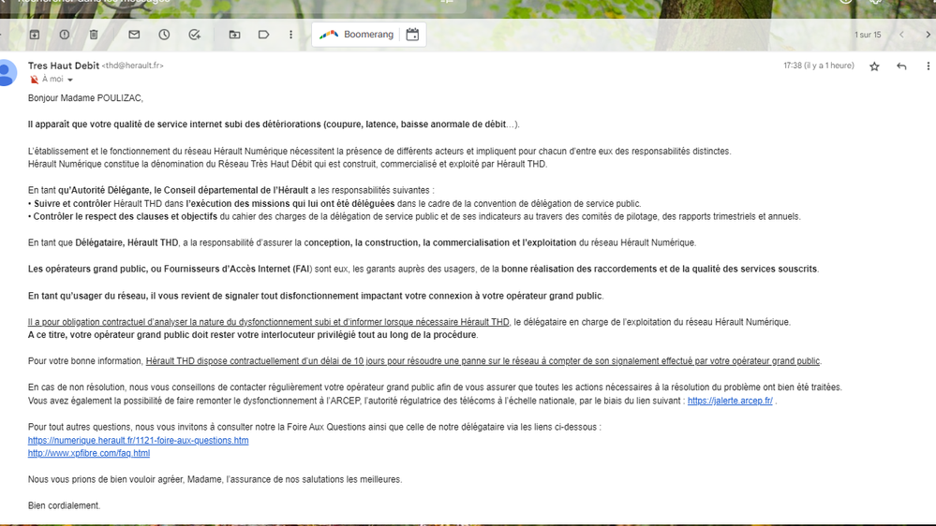The width and height of the screenshot is (936, 526).
Task: Open the Labels tag icon
Action: tap(264, 35)
